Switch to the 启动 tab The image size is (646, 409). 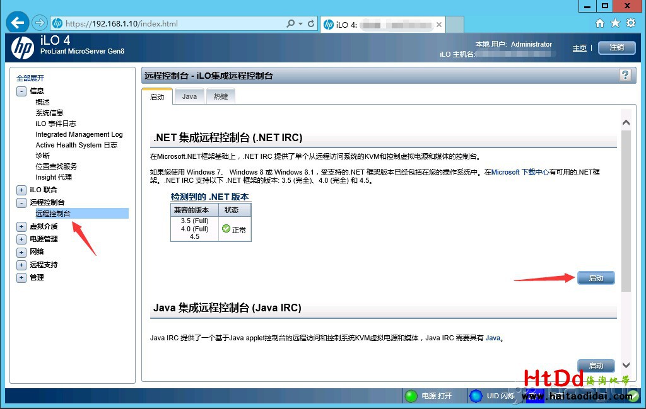pos(157,96)
